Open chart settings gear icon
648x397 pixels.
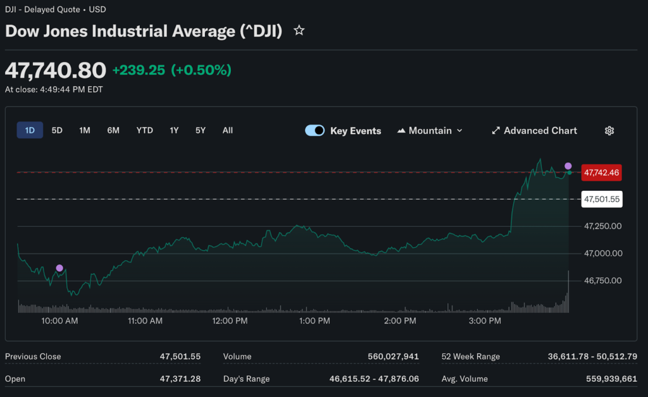[x=609, y=131]
